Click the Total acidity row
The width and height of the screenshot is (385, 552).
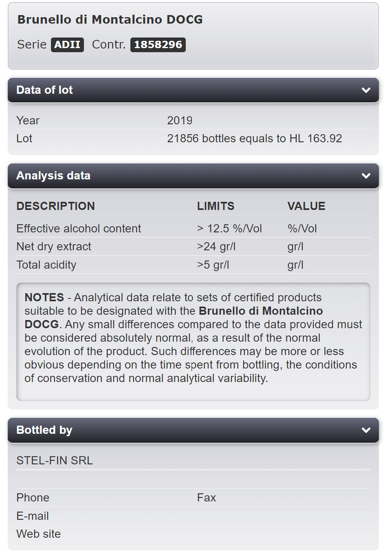[x=46, y=265]
